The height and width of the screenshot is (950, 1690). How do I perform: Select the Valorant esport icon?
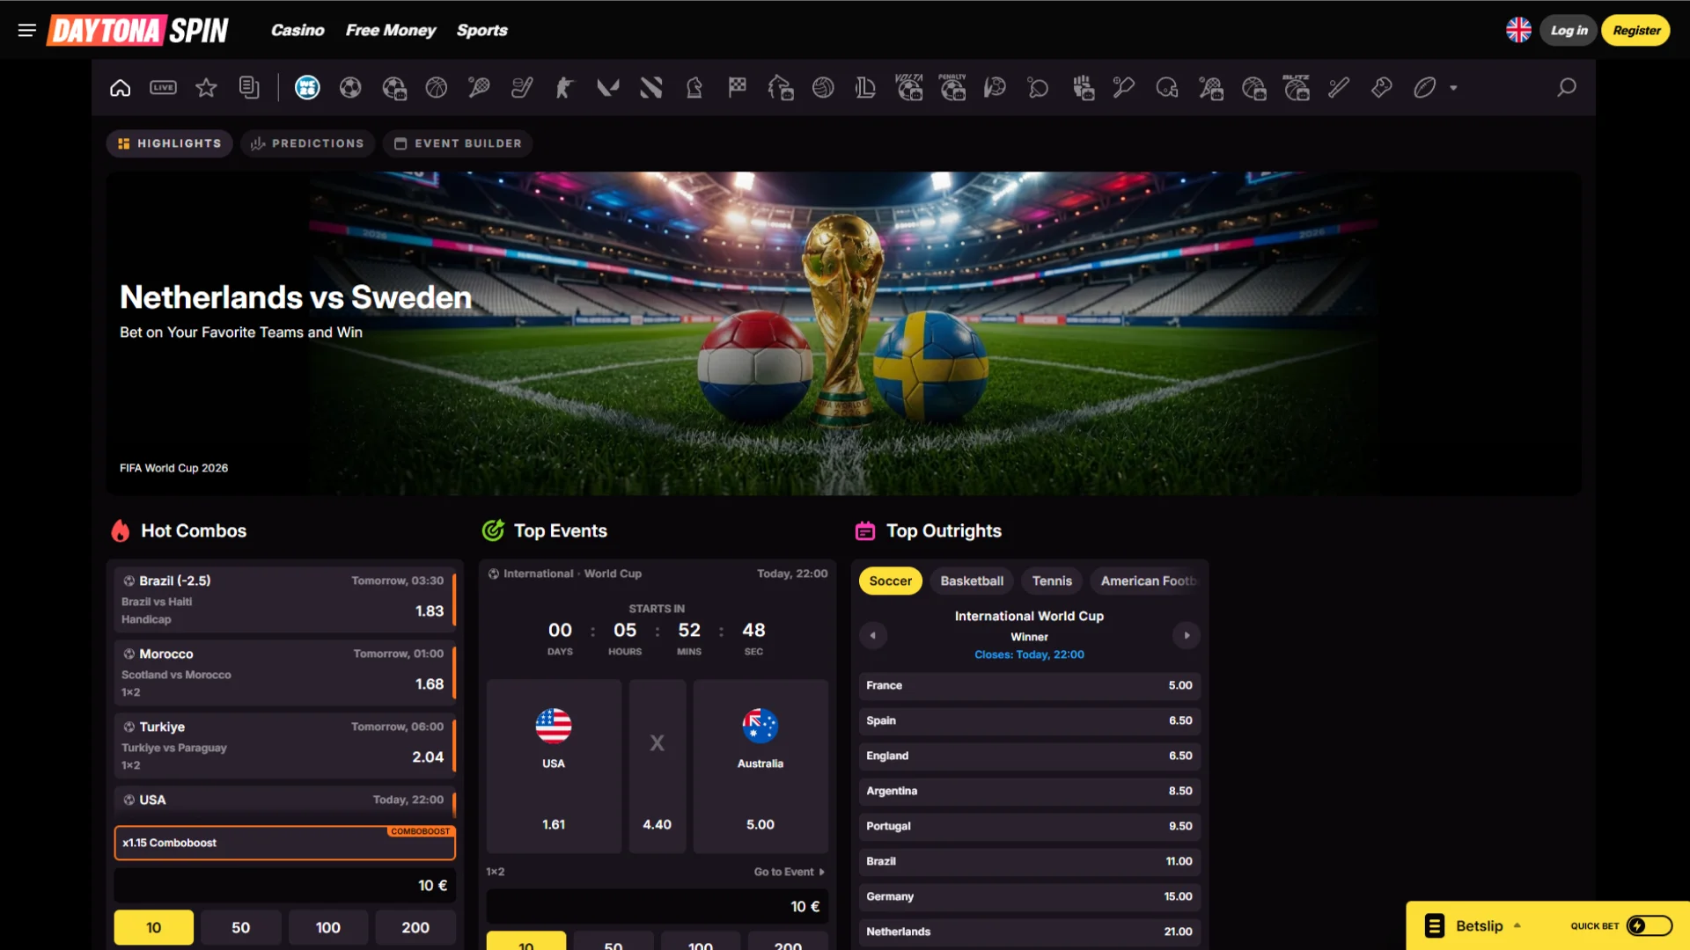pyautogui.click(x=607, y=88)
